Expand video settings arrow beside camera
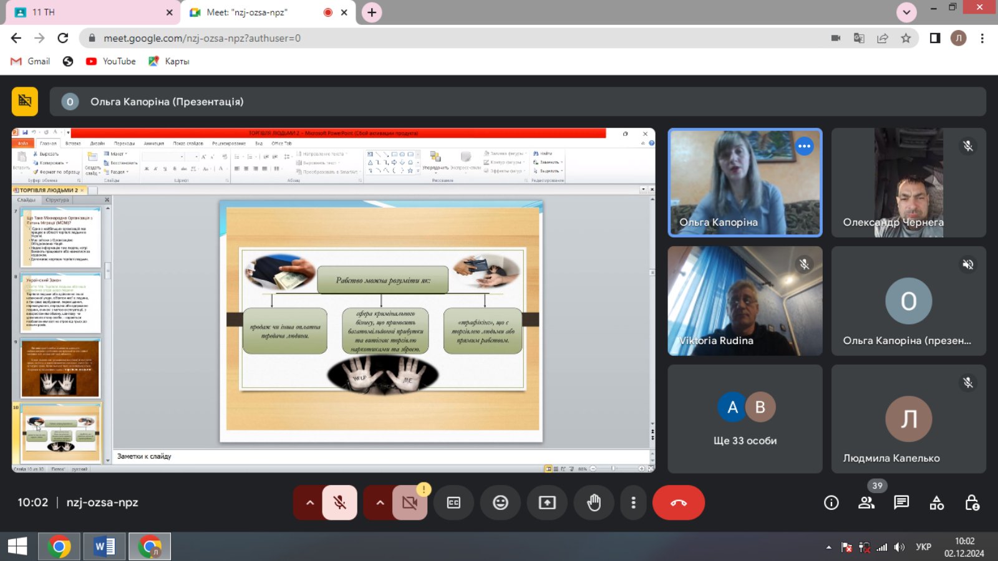The width and height of the screenshot is (998, 561). pyautogui.click(x=379, y=502)
